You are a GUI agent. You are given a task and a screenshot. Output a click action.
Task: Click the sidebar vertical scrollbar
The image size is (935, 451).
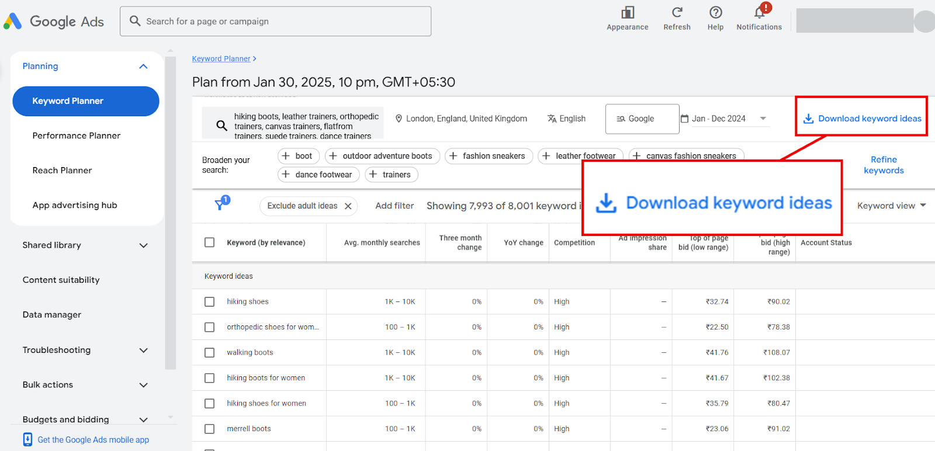[x=170, y=213]
